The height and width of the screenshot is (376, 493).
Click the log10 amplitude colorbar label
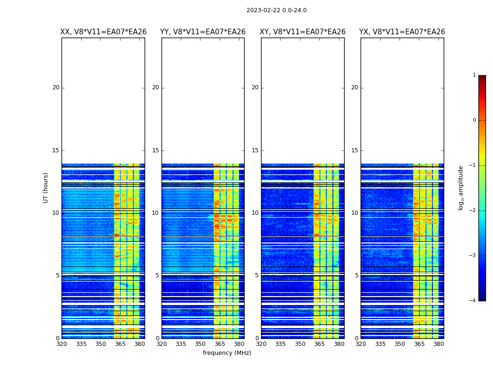(x=461, y=188)
